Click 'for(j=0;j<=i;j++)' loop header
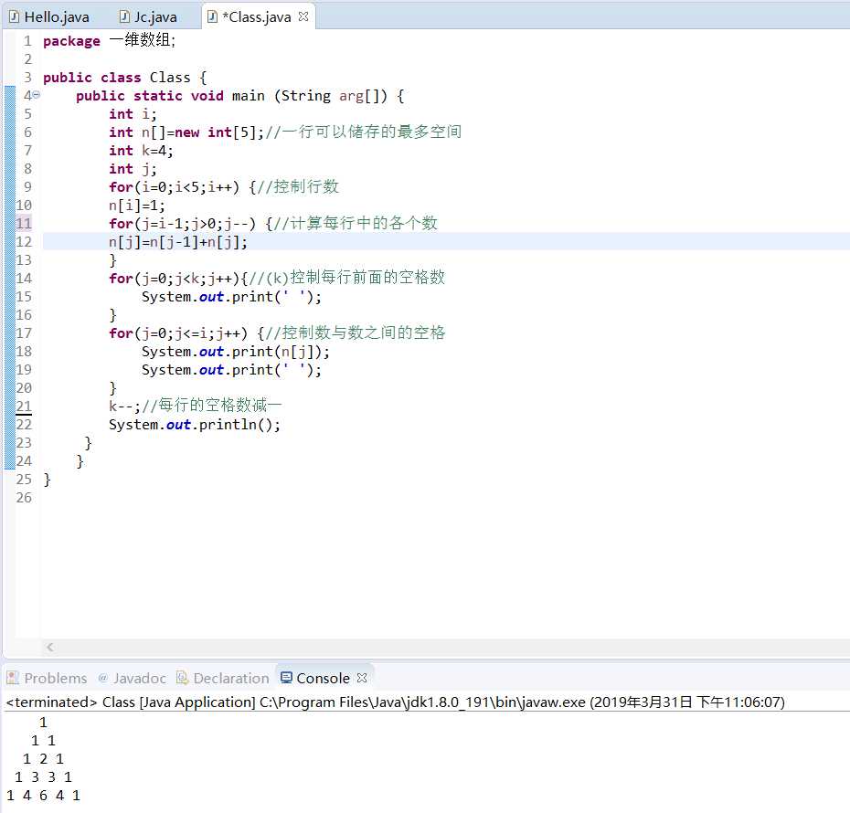 (x=178, y=333)
